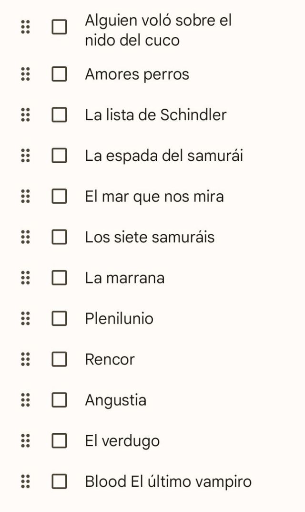Click the drag handle beside Amores perros

[x=25, y=74]
